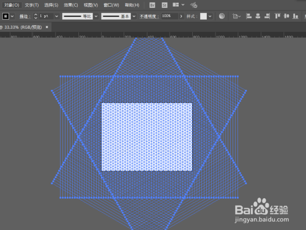Click the 基本 brush definition box
This screenshot has height=230, width=306.
[x=116, y=16]
